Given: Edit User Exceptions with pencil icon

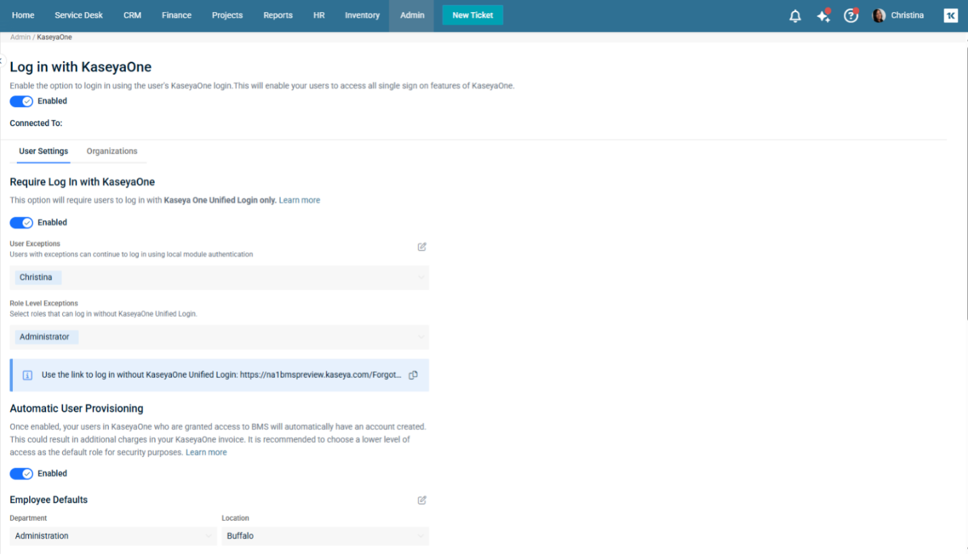Looking at the screenshot, I should [422, 247].
